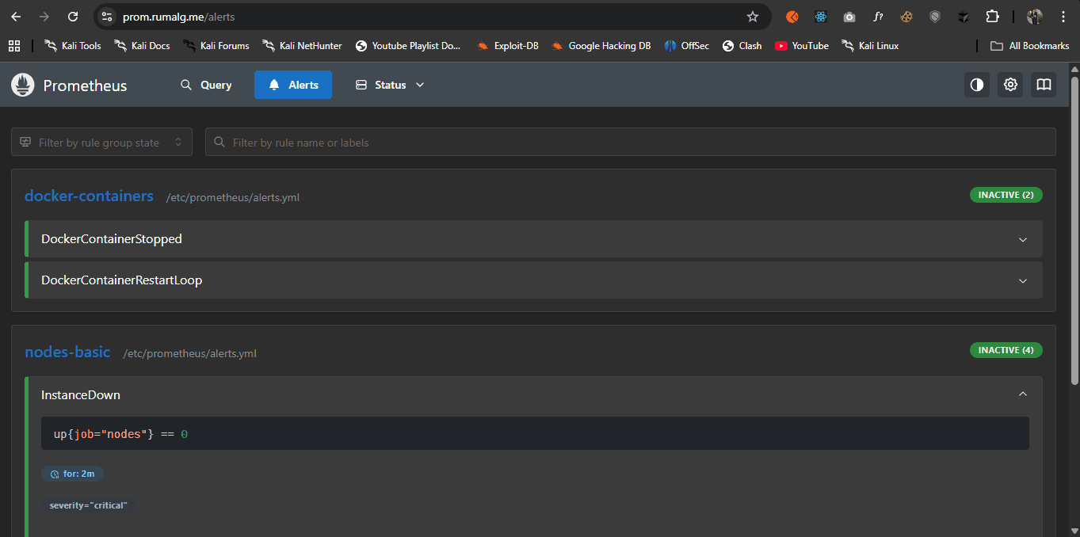
Task: Go back using the browser back arrow
Action: point(16,17)
